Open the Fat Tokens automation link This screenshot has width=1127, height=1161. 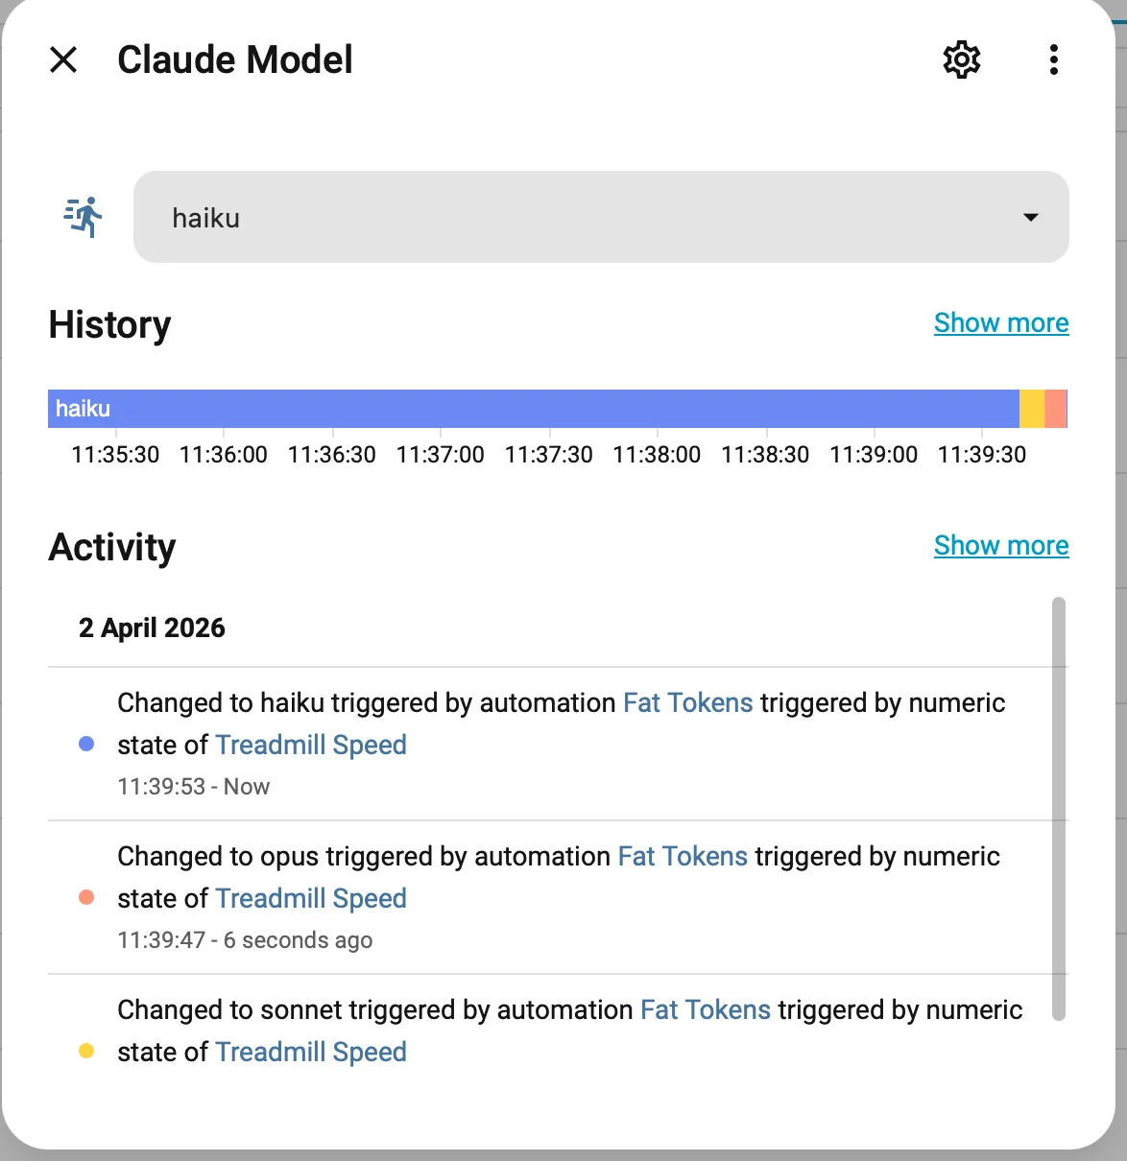[x=687, y=702]
